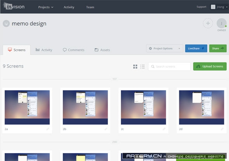229x161 pixels.
Task: Click link icon on screen 2c card
Action: click(164, 129)
